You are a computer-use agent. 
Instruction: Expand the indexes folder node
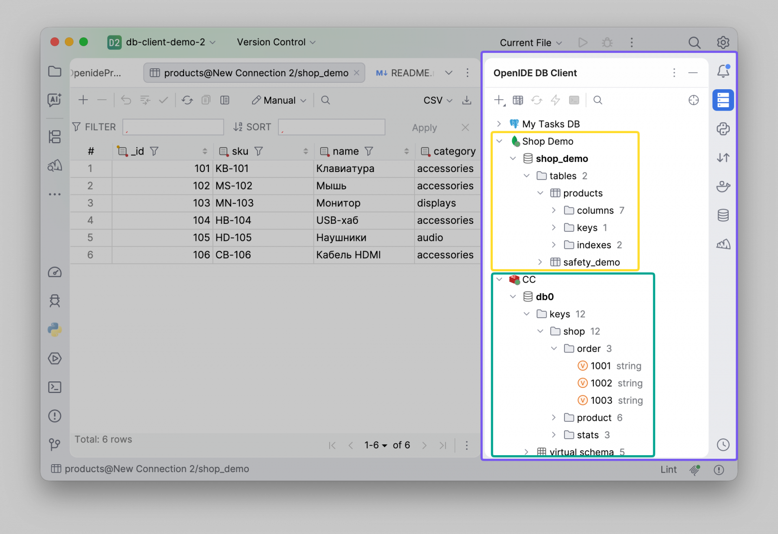[x=554, y=245]
